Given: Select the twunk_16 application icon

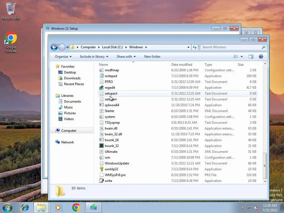Looking at the screenshot, I should click(x=102, y=140).
